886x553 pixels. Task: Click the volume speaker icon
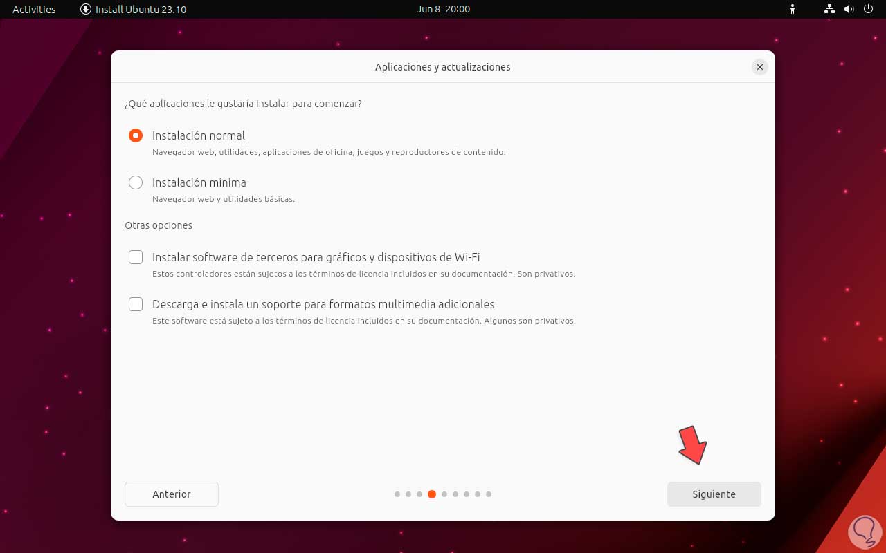pyautogui.click(x=849, y=9)
